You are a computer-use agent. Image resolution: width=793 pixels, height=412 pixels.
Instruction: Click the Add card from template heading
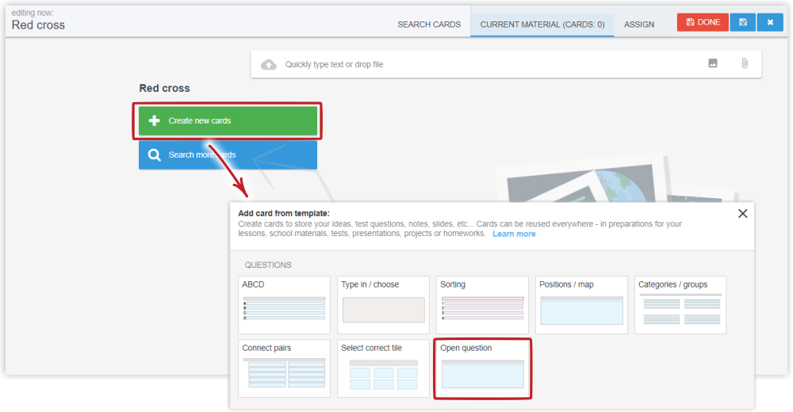(x=284, y=213)
